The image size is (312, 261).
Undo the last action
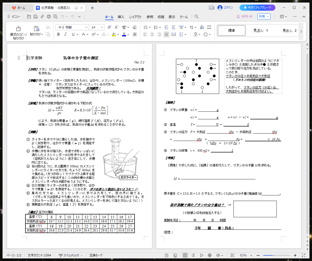(x=62, y=17)
